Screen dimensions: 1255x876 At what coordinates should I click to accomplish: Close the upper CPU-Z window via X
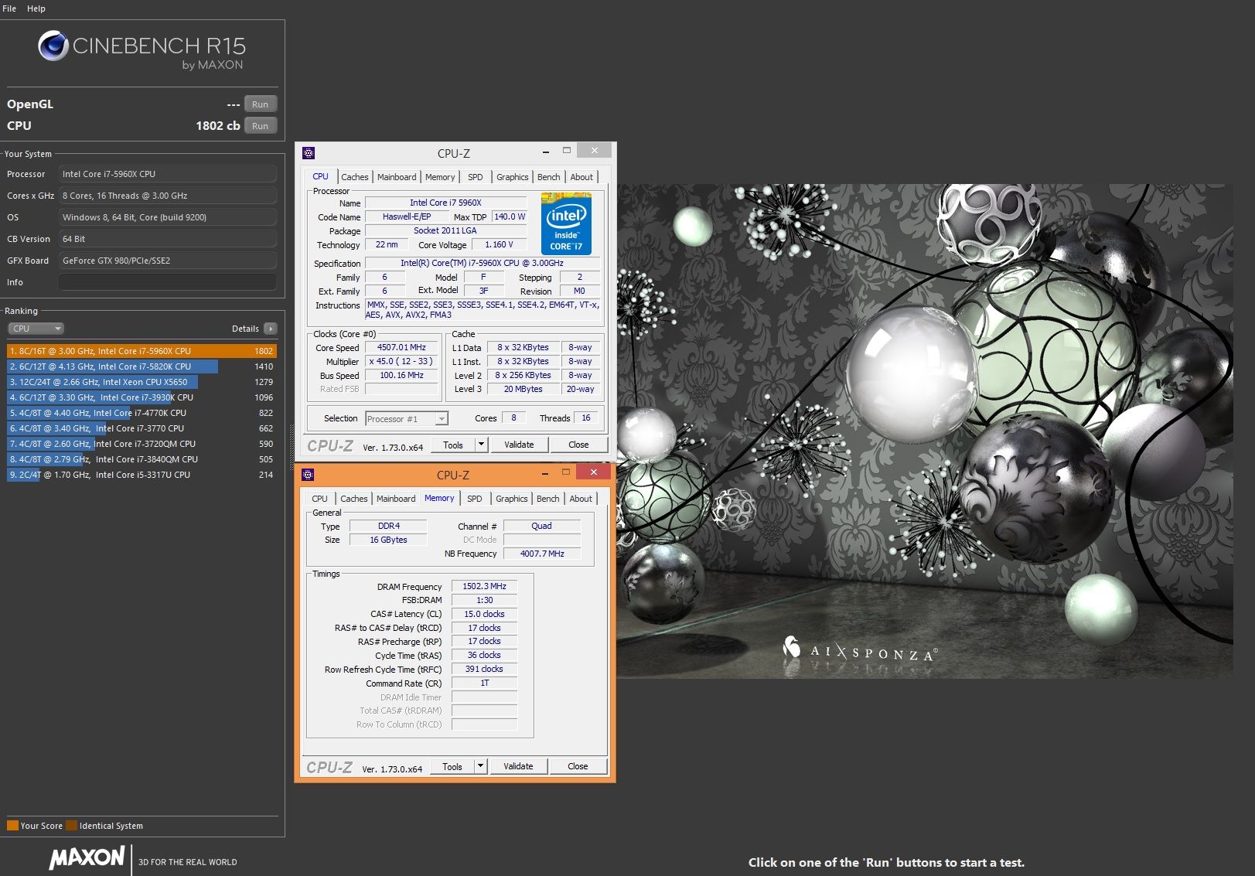tap(594, 151)
